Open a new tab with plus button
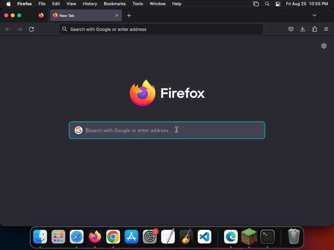The height and width of the screenshot is (250, 334). [129, 16]
